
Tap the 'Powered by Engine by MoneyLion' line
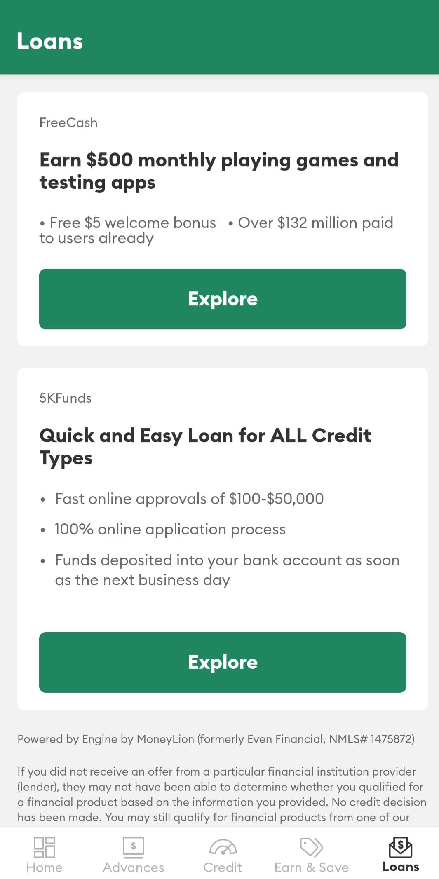(x=216, y=739)
